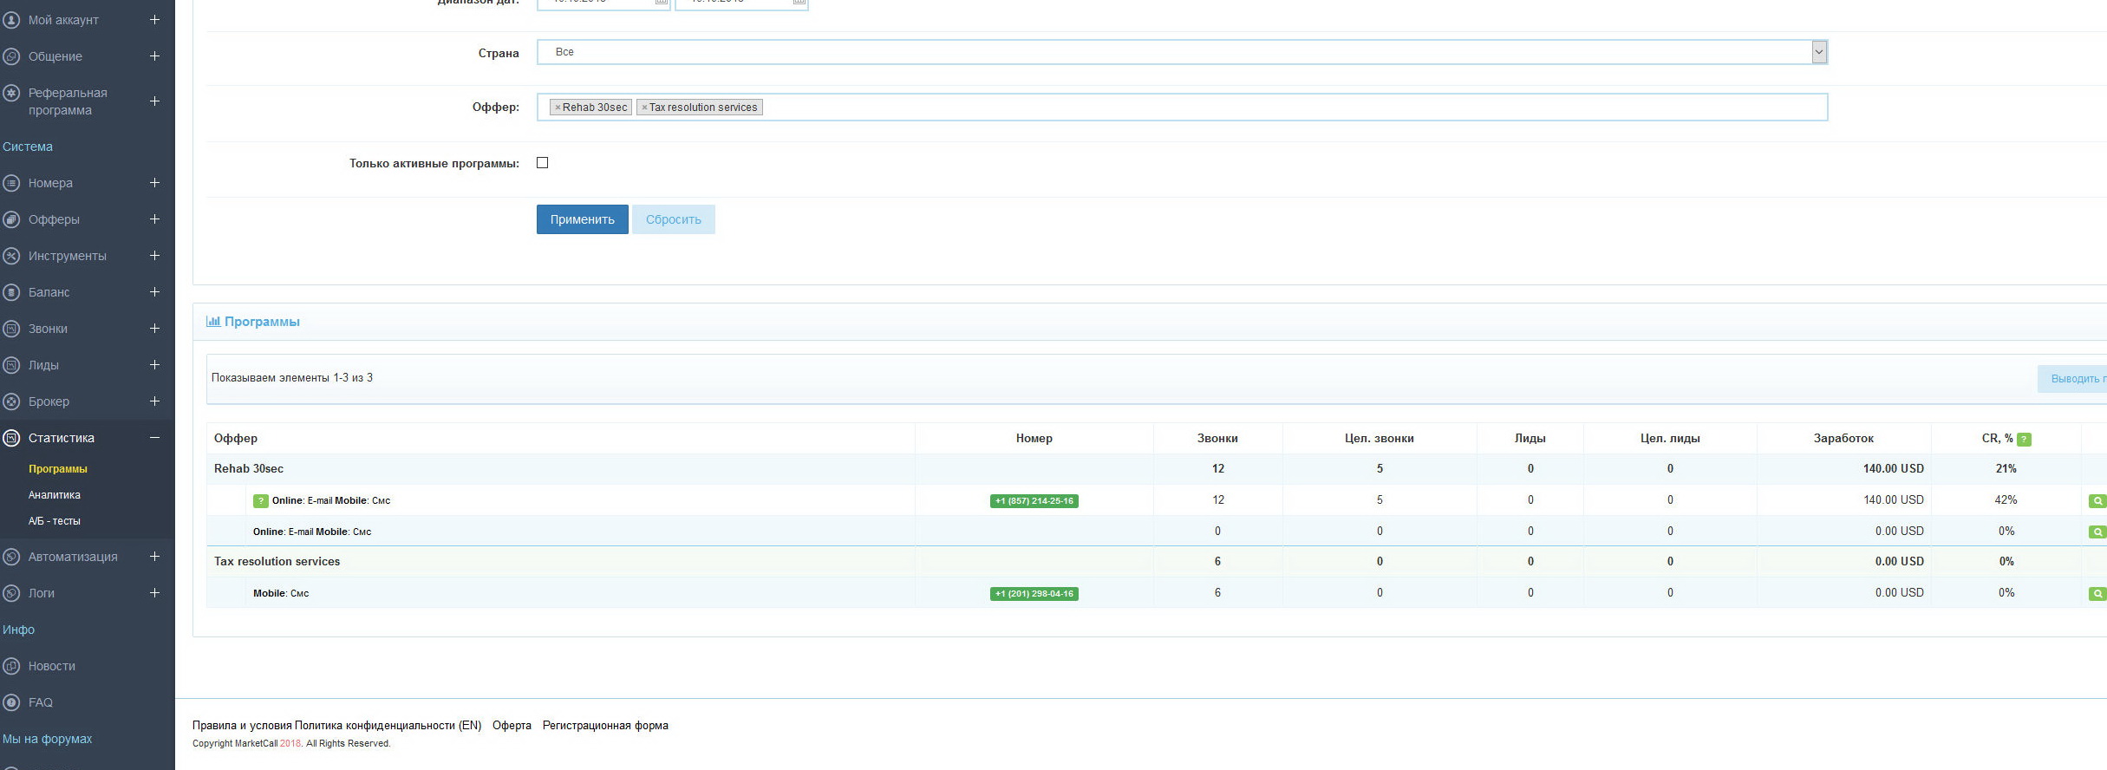Click the Новости sidebar icon

coord(11,666)
